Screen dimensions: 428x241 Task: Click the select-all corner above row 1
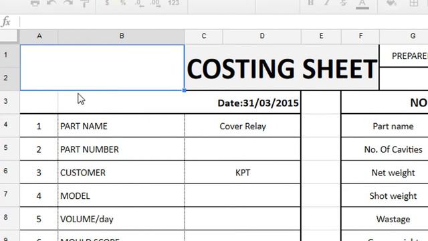(9, 35)
